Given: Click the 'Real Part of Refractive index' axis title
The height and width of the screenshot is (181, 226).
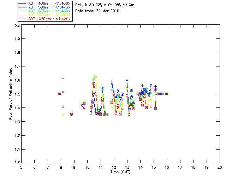Looking at the screenshot, I should pyautogui.click(x=10, y=94).
